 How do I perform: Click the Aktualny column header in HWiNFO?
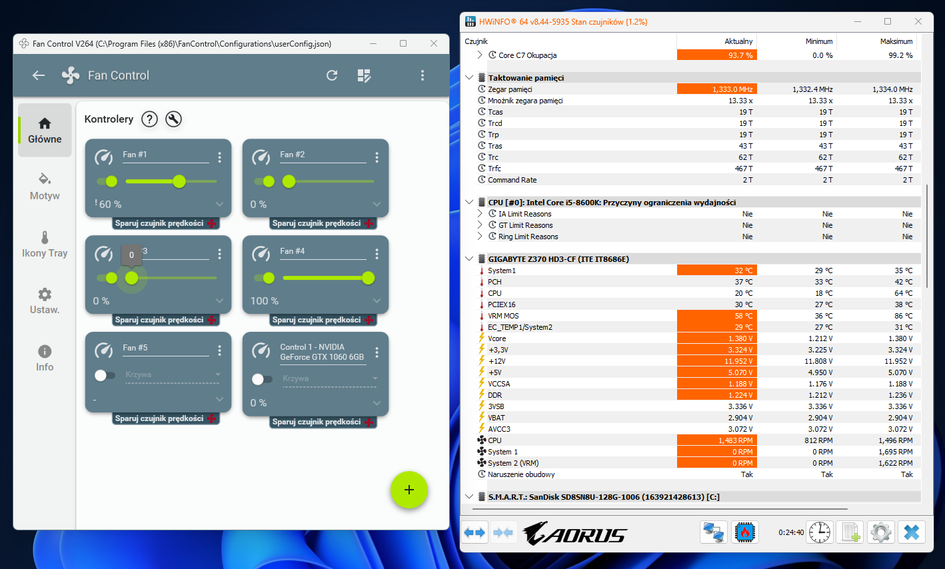tap(717, 41)
